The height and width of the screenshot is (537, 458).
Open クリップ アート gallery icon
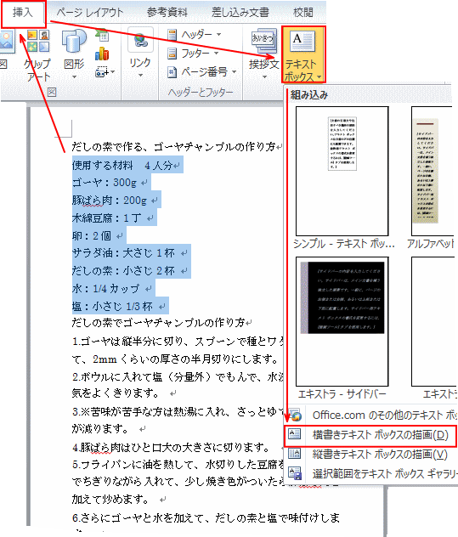(x=37, y=41)
